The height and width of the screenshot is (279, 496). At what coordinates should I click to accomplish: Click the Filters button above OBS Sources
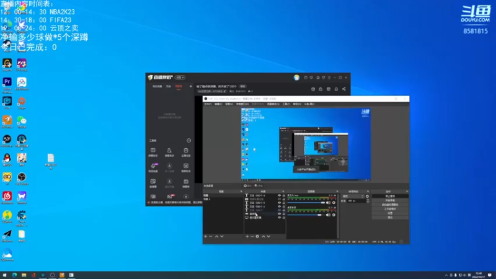point(259,185)
